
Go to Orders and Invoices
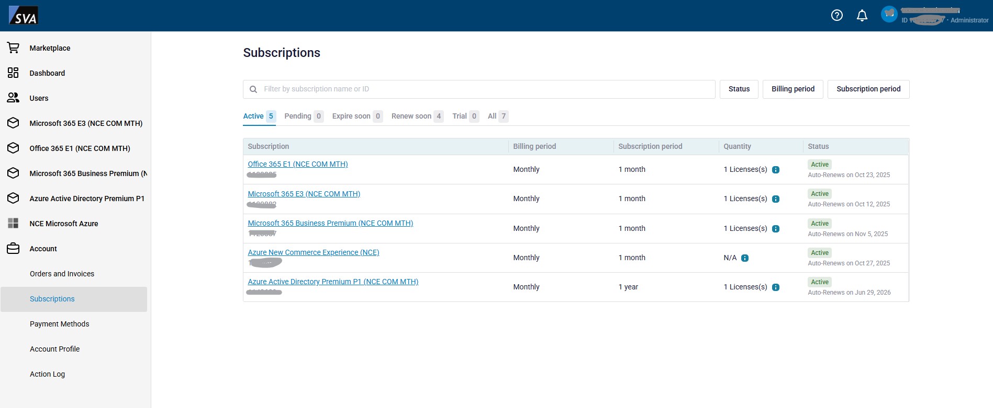62,274
